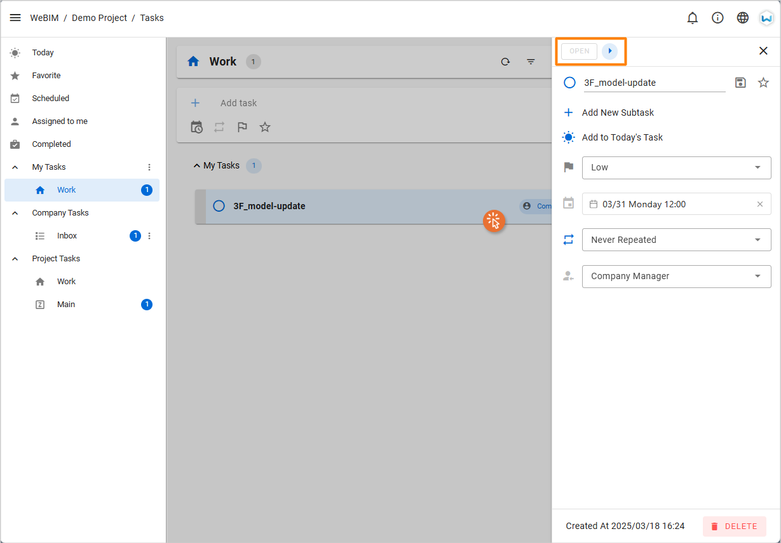
Task: Select Work under My Tasks
Action: click(x=82, y=190)
